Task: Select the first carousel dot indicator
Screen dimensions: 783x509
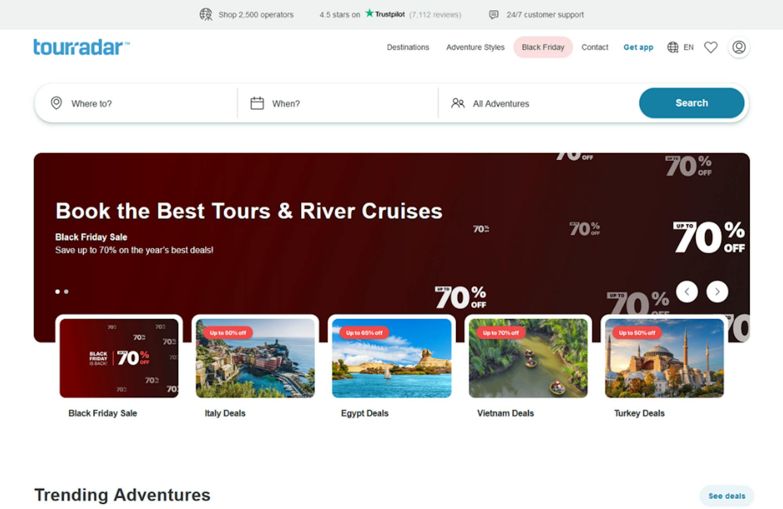Action: click(58, 292)
